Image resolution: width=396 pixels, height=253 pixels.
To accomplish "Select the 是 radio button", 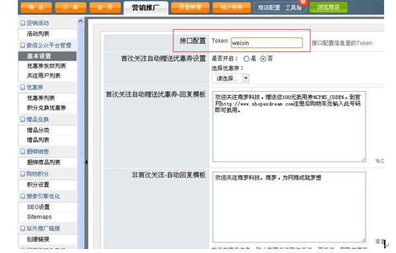I will click(246, 59).
